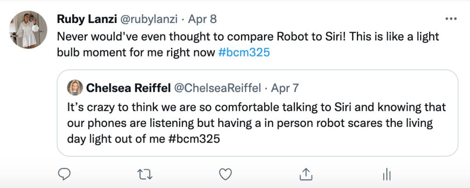Retweet this tweet using the arrows icon

(x=144, y=174)
